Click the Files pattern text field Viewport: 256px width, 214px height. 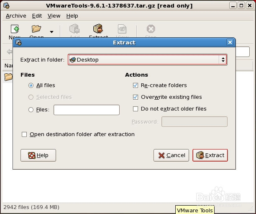pyautogui.click(x=87, y=110)
